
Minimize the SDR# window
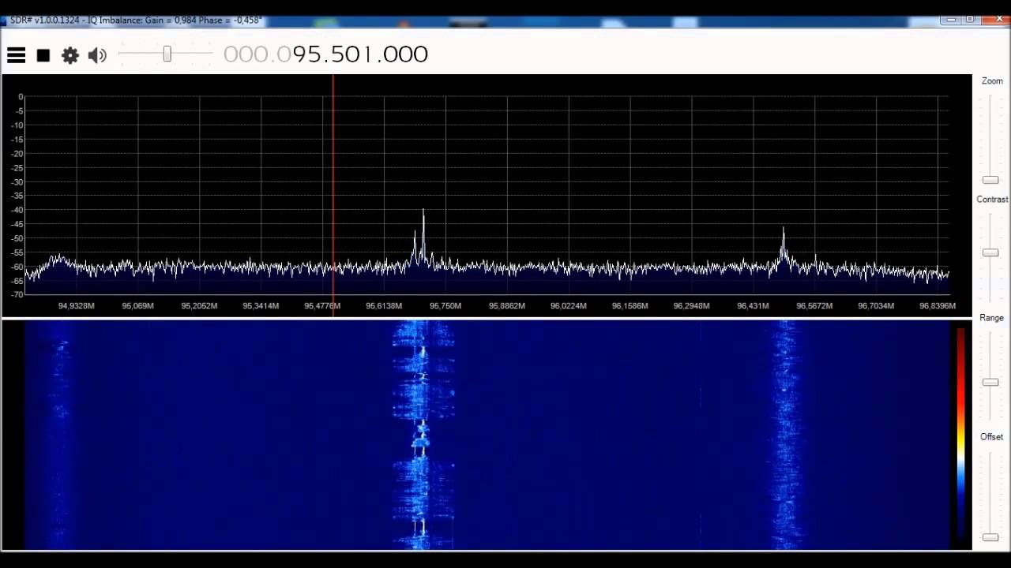tap(951, 20)
